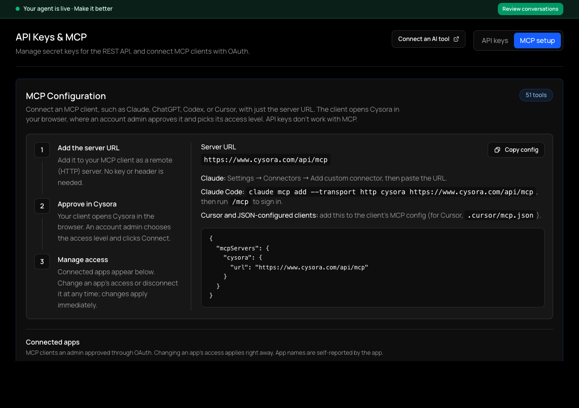Click the green live status dot
Screen dimensions: 579x408
[x=17, y=8]
